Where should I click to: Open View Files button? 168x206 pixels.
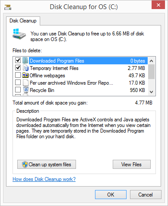coord(132,165)
